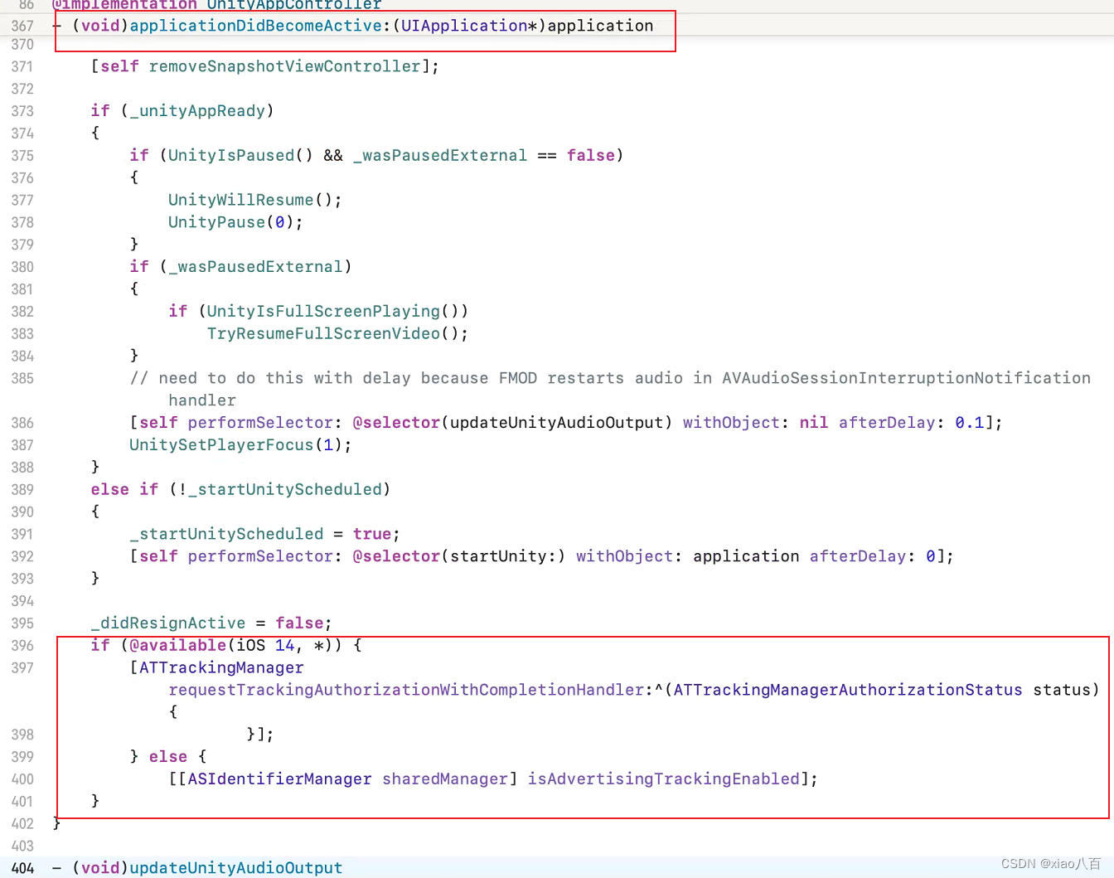Click the UnityPause(0) statement
The width and height of the screenshot is (1114, 878).
(x=235, y=222)
